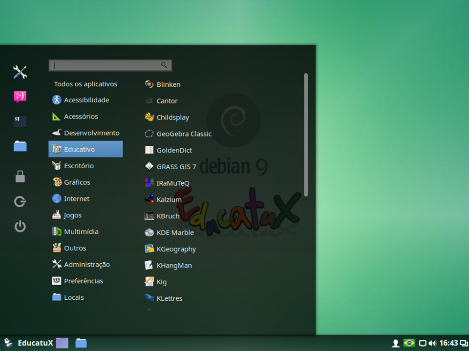This screenshot has width=469, height=351.
Task: Click the show desktop taskbar button
Action: click(x=62, y=343)
